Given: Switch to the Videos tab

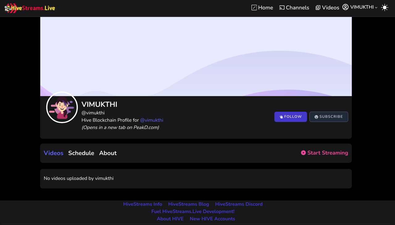Looking at the screenshot, I should pyautogui.click(x=53, y=153).
